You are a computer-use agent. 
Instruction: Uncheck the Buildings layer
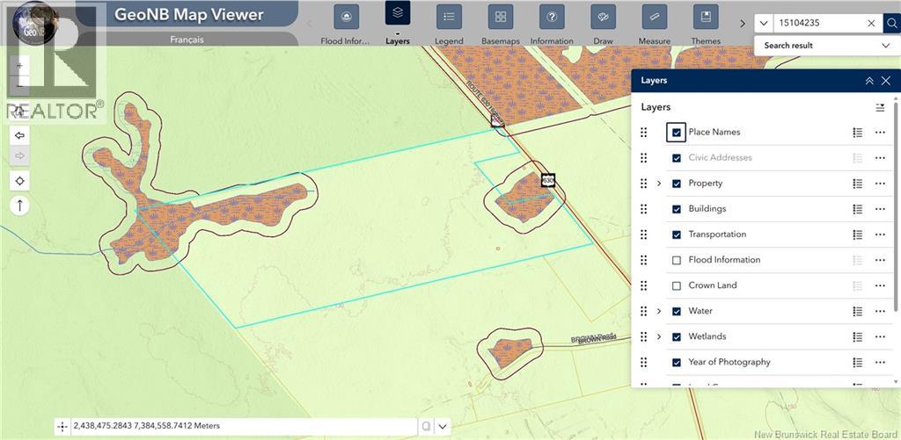(677, 209)
